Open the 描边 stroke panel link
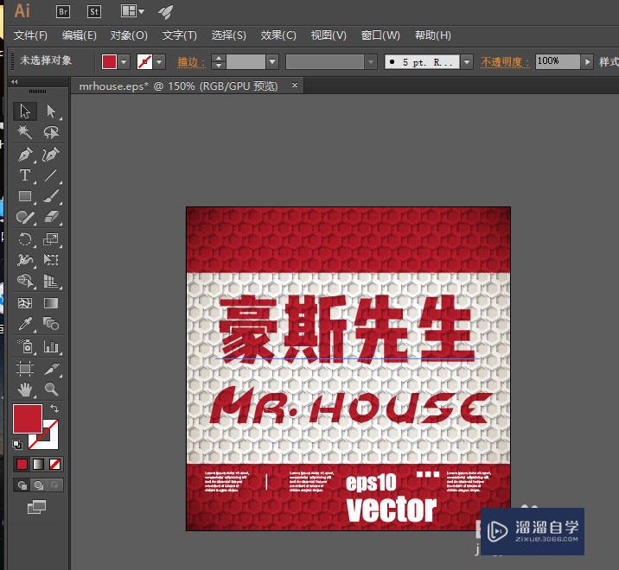Screen dimensions: 619x570 tap(191, 62)
